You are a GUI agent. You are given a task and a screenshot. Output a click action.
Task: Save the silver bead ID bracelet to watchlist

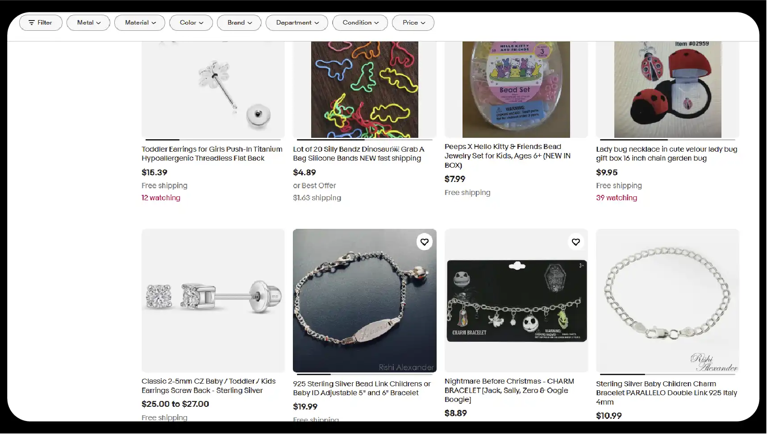pyautogui.click(x=424, y=242)
